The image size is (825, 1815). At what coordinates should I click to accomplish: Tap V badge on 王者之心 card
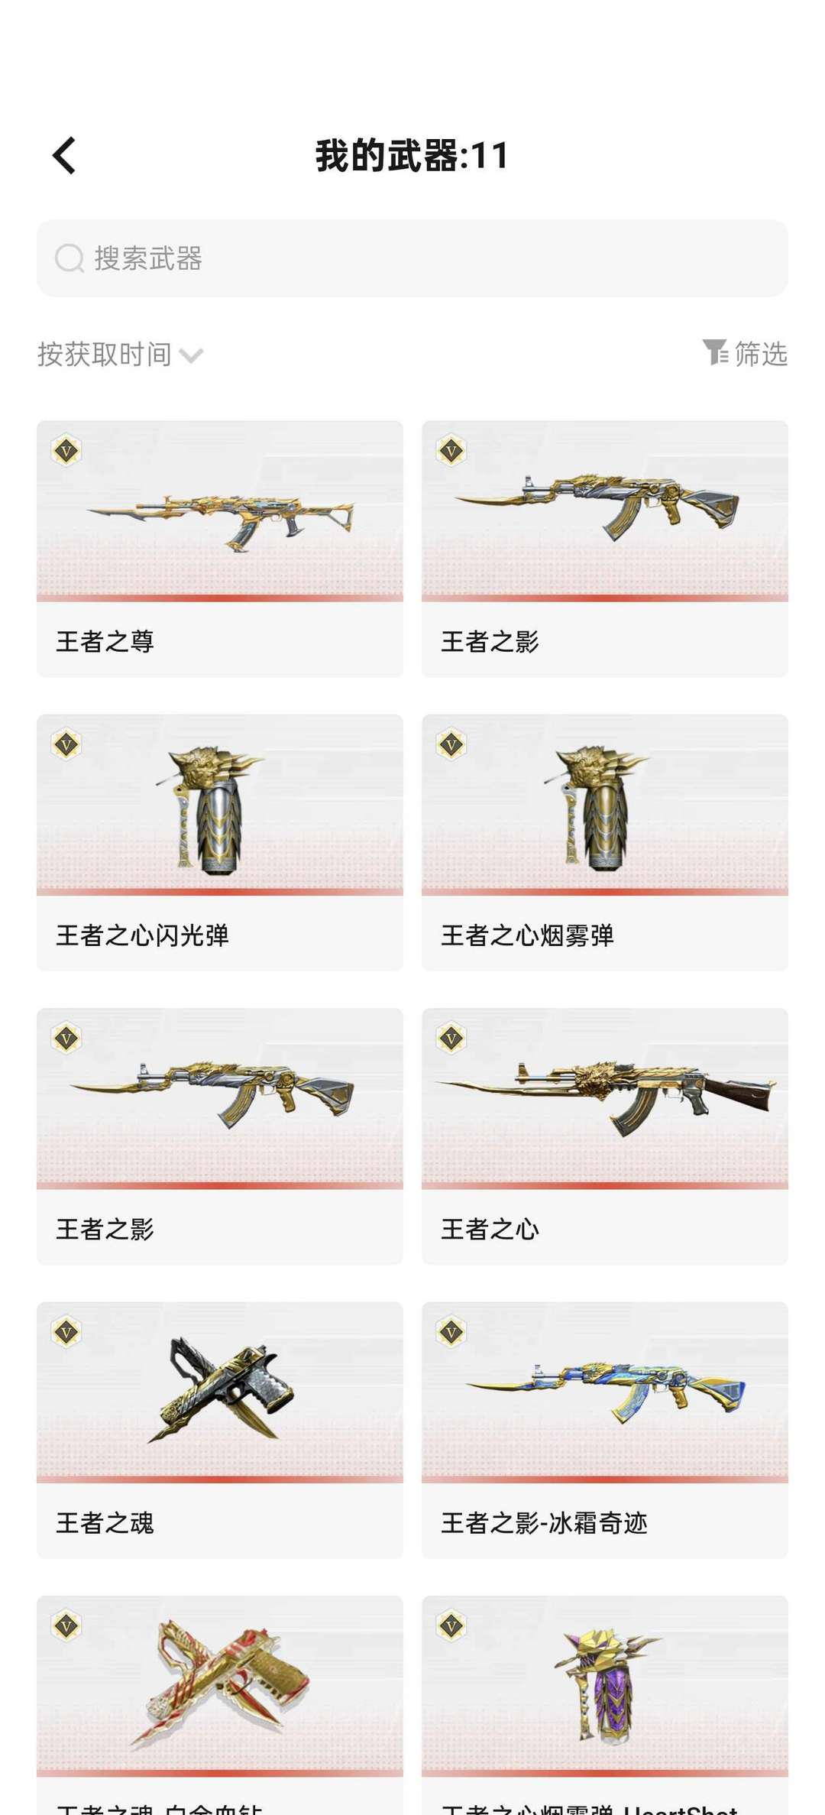point(451,1038)
